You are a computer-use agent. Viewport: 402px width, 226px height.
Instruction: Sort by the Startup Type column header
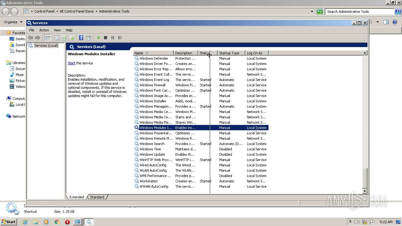231,53
